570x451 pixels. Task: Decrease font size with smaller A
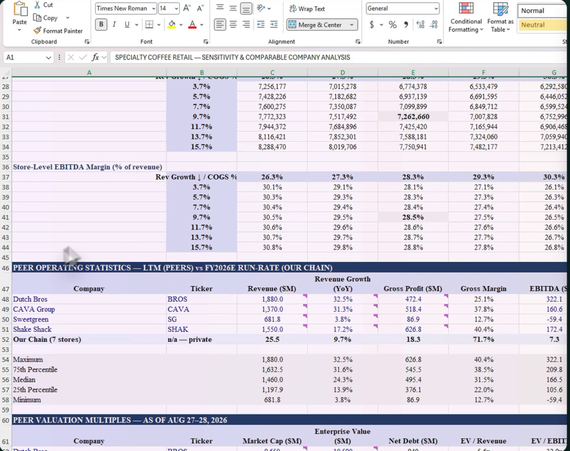[x=200, y=8]
